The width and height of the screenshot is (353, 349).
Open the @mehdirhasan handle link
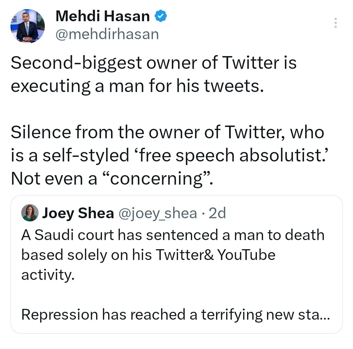tap(107, 34)
